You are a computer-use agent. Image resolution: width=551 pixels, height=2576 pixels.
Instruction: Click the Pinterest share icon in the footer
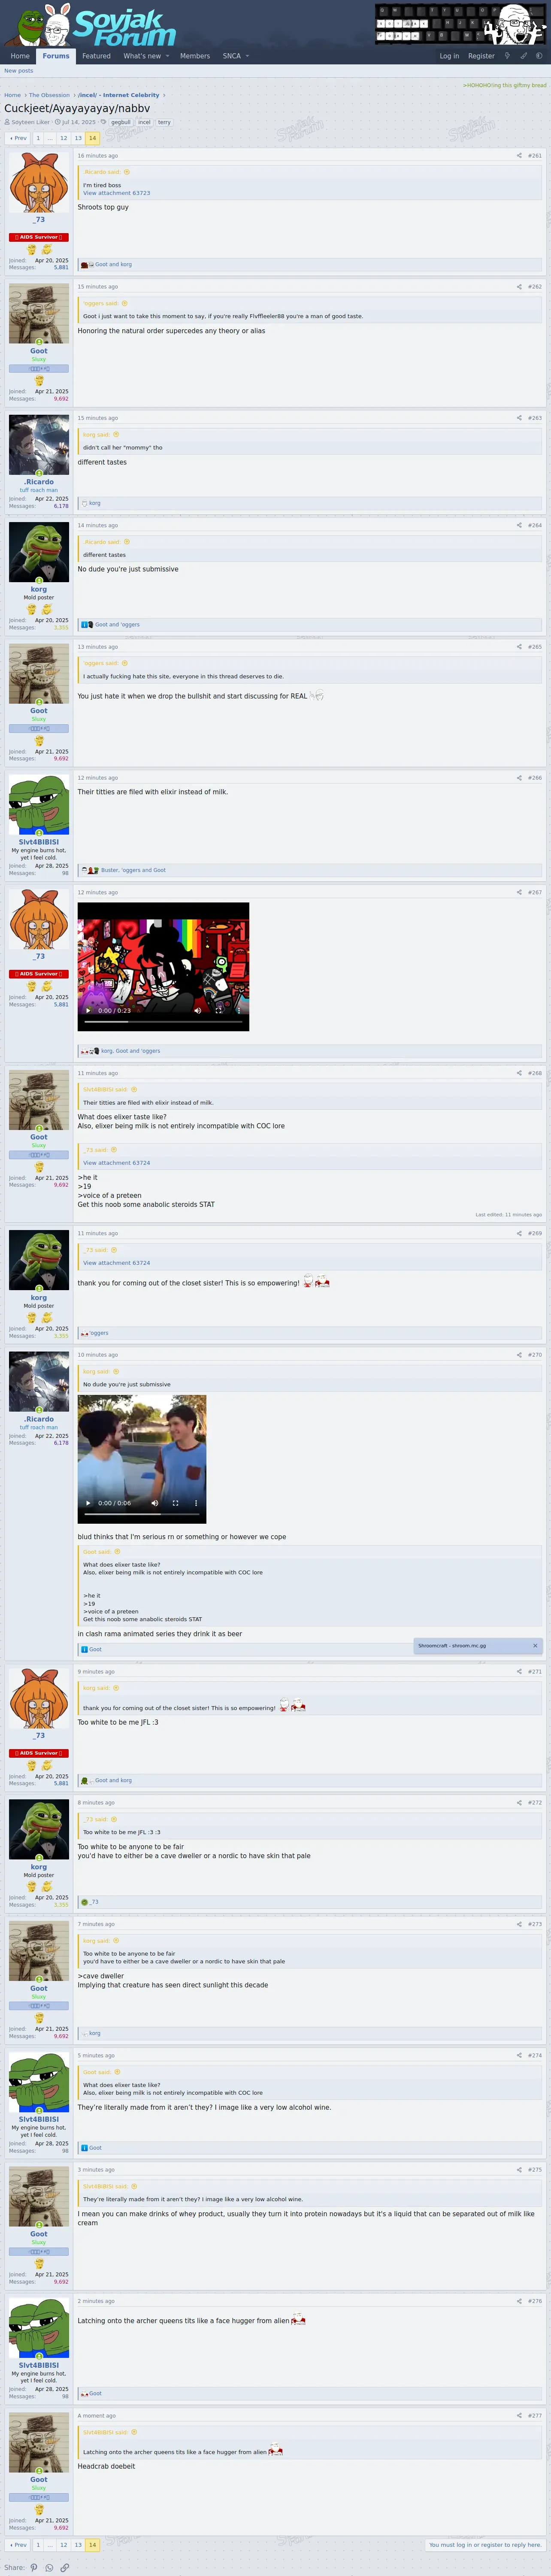coord(33,2567)
